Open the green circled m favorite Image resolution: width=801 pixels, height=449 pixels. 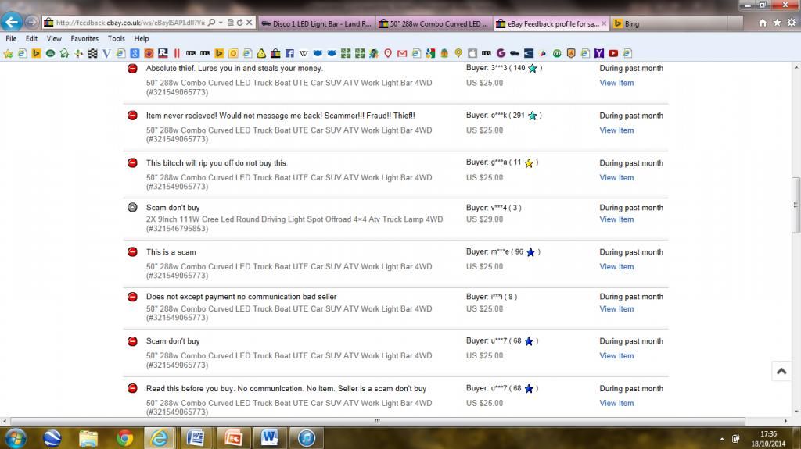click(x=557, y=53)
